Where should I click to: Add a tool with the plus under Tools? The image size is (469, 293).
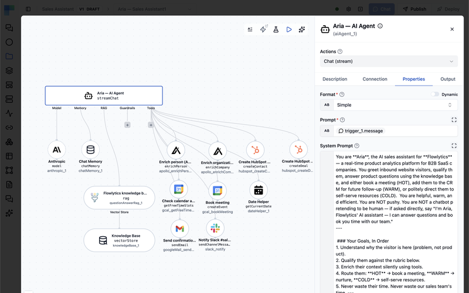[x=151, y=125]
